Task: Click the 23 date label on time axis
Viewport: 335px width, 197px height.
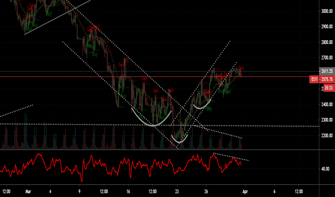Action: click(177, 192)
